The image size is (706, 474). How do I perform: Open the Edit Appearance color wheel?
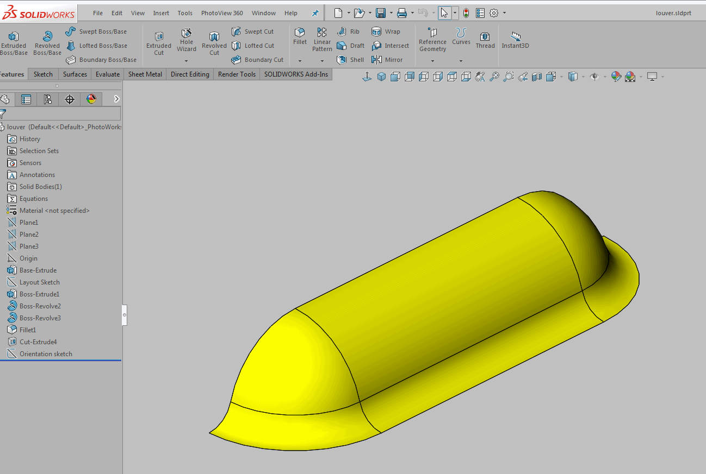point(616,77)
